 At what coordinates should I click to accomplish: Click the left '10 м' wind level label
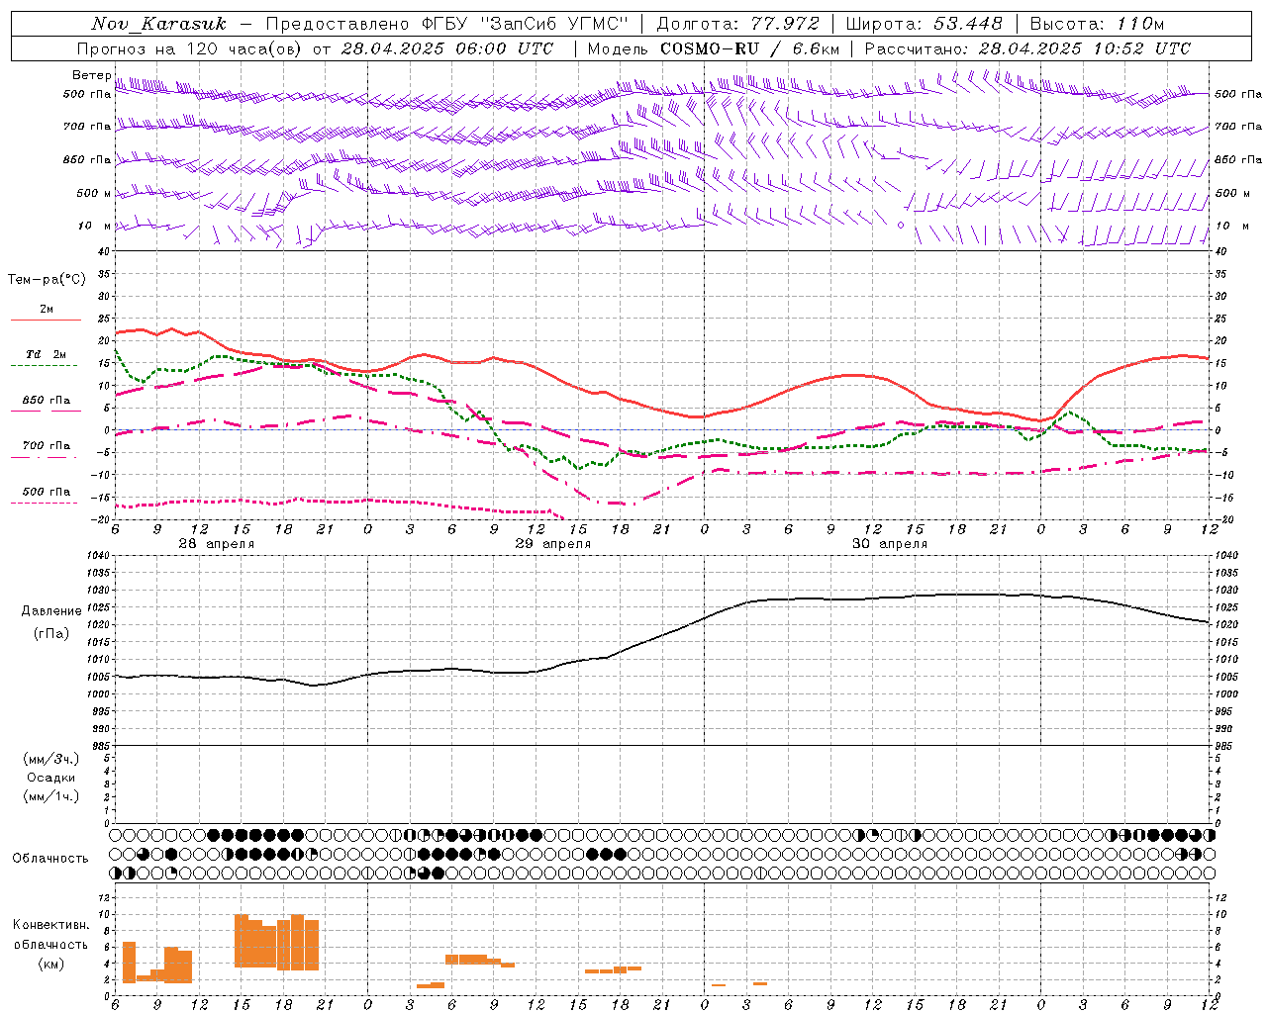pyautogui.click(x=94, y=226)
